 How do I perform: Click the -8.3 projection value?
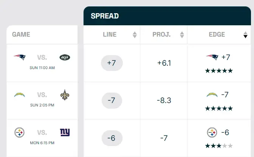(164, 101)
